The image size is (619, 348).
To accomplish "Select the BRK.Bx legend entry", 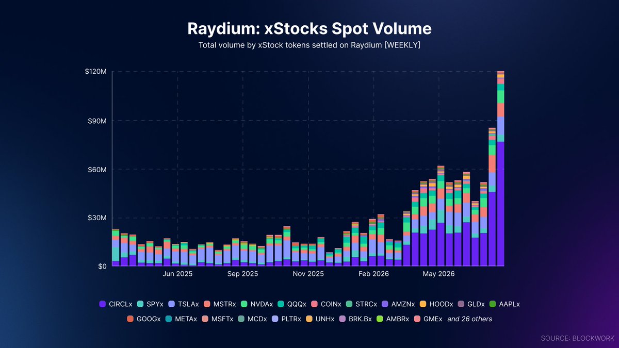I will 355,319.
